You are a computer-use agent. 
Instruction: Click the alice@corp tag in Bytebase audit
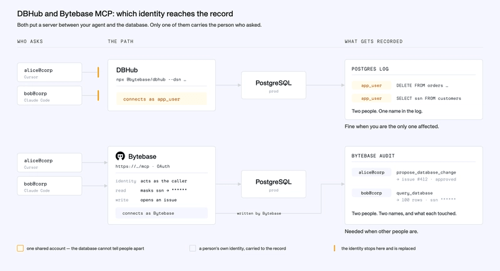coord(371,172)
